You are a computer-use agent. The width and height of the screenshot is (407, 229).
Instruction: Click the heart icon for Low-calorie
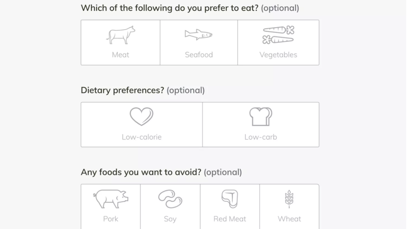141,117
